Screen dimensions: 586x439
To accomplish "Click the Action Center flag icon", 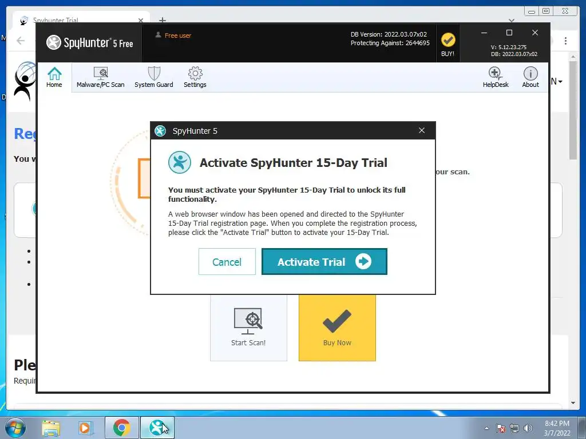I will (501, 428).
